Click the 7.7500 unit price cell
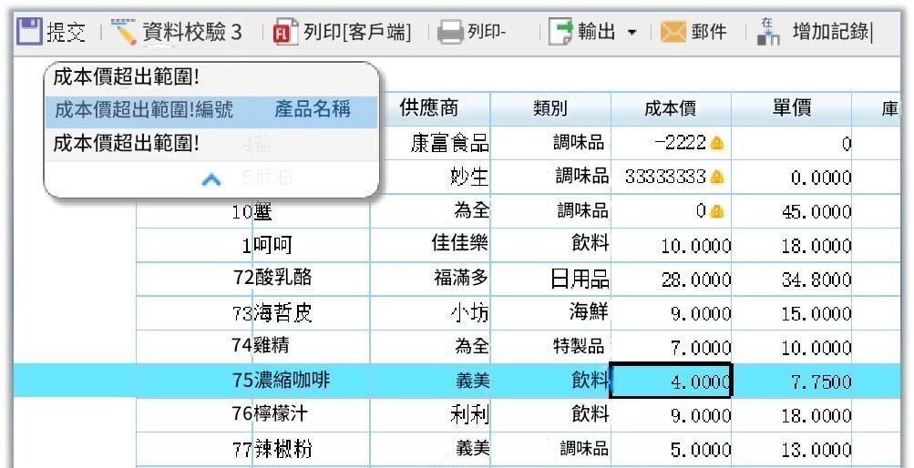This screenshot has height=468, width=914. 792,382
